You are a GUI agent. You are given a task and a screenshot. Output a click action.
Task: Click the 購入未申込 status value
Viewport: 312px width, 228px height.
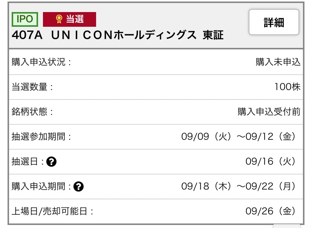[278, 62]
